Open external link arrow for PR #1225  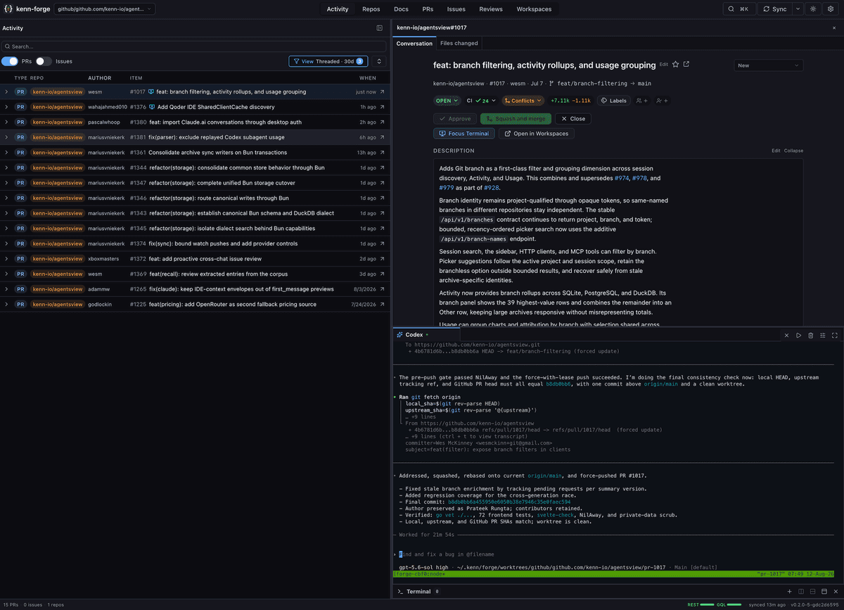pyautogui.click(x=383, y=305)
